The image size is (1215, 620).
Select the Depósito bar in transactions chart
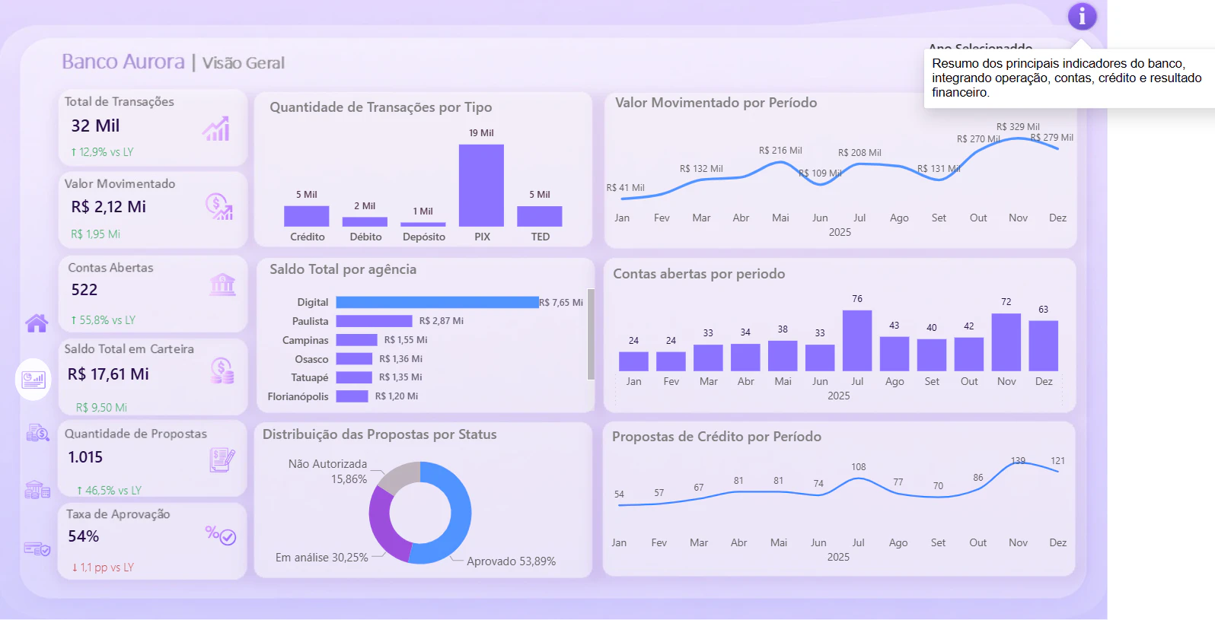pyautogui.click(x=423, y=224)
